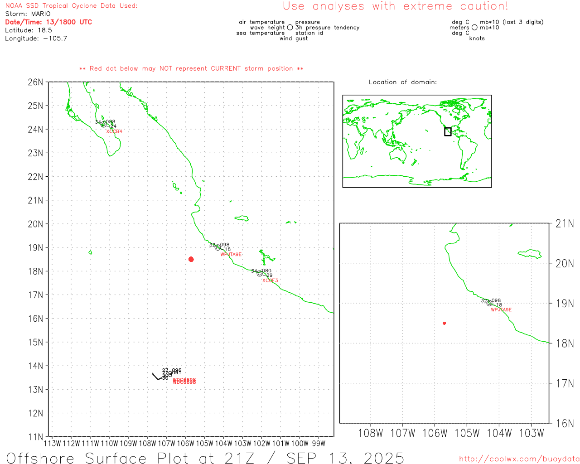Click the 'Location of domain:' label
The height and width of the screenshot is (464, 580).
[403, 82]
